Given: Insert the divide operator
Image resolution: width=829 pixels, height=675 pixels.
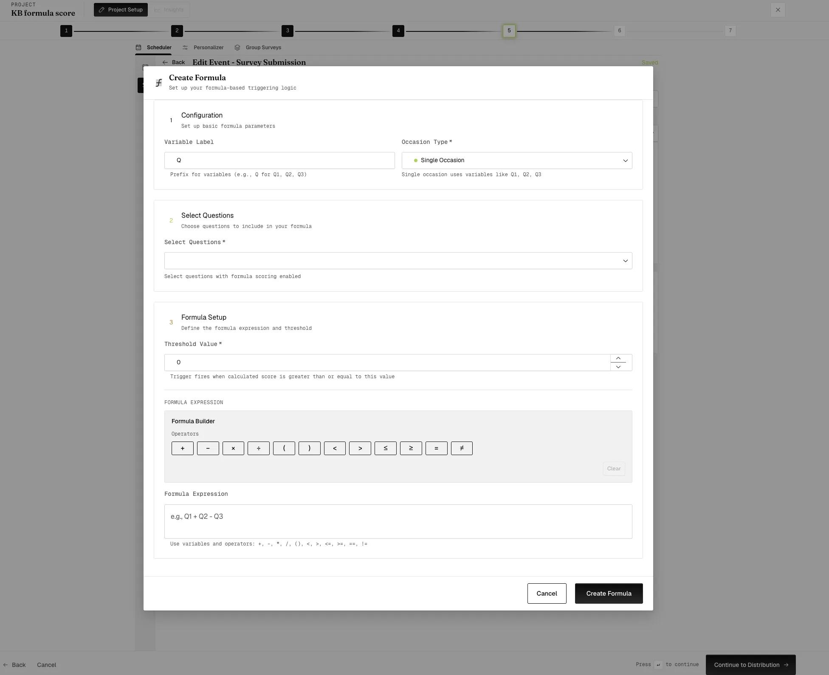Looking at the screenshot, I should [x=259, y=448].
